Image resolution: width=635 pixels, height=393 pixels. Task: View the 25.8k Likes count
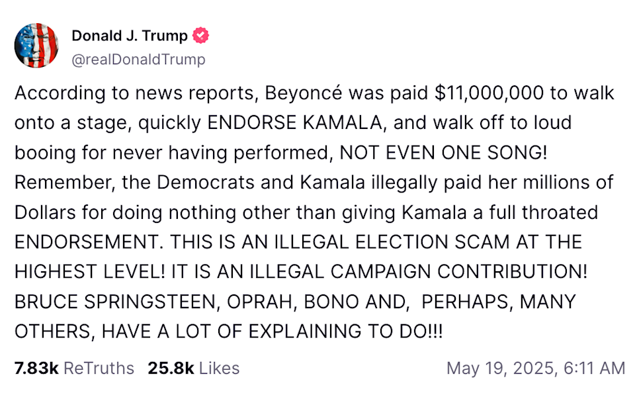(194, 369)
